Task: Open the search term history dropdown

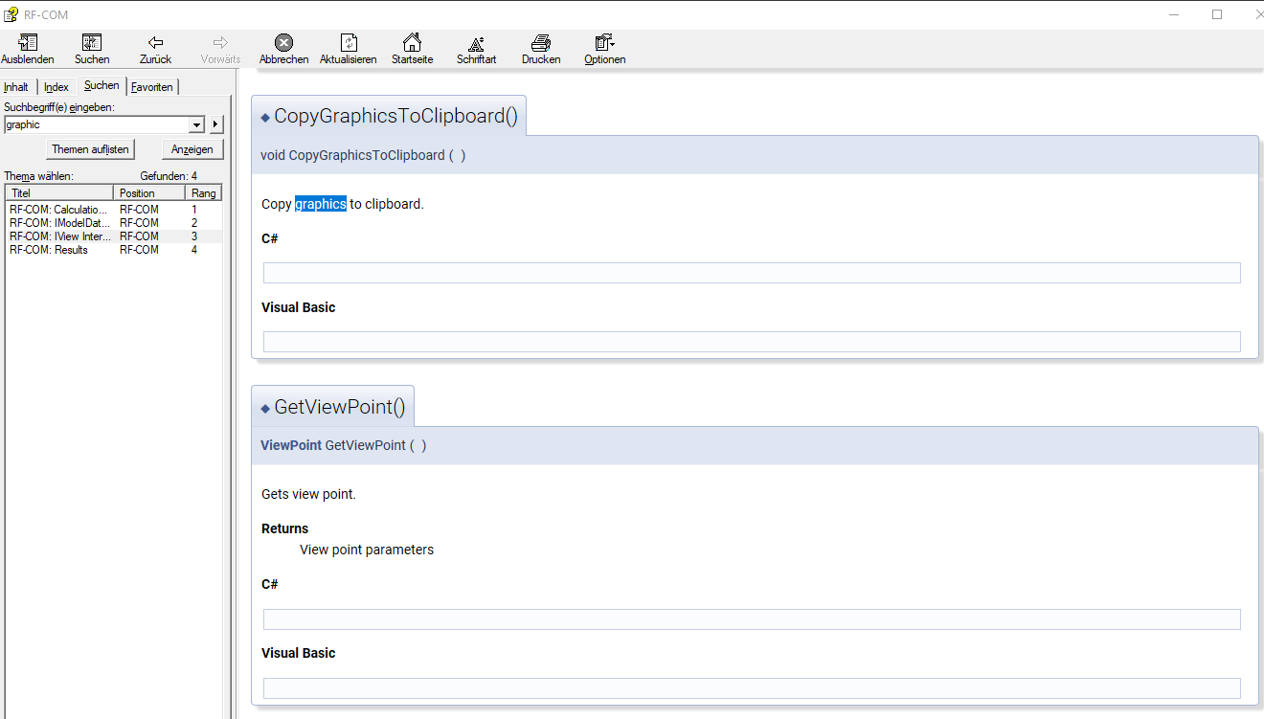Action: (196, 124)
